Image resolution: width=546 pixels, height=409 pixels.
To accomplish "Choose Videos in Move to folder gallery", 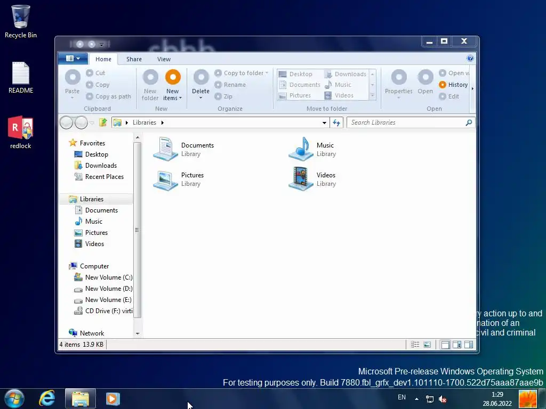I will point(339,95).
